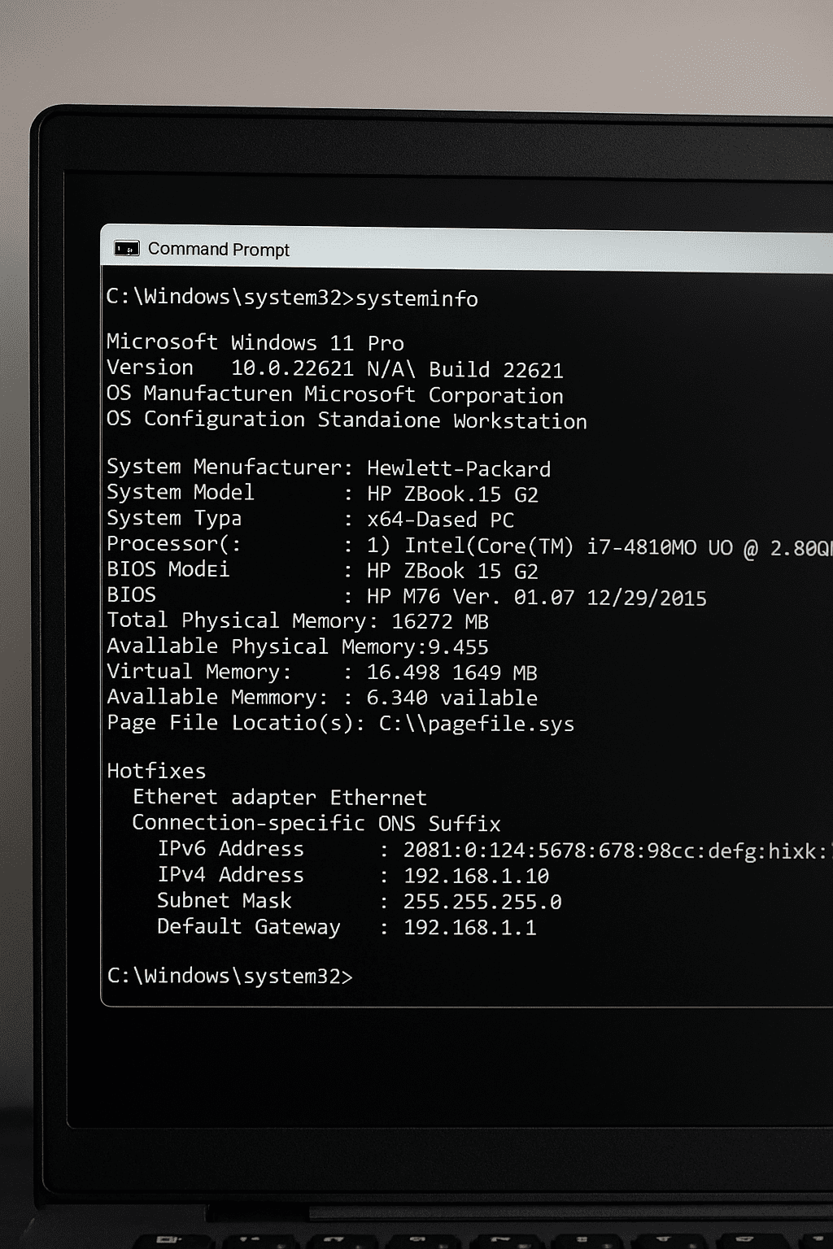Click the bottom C:\Windows\system32> input prompt
The width and height of the screenshot is (833, 1249).
pos(229,976)
